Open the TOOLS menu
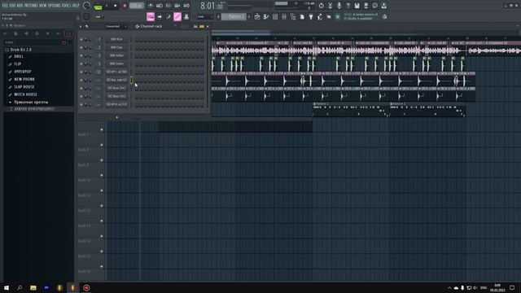Viewport: 521px width, 293px height. click(67, 6)
